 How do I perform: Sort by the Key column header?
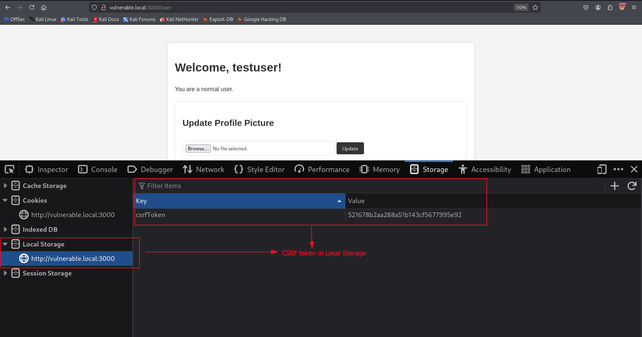240,201
